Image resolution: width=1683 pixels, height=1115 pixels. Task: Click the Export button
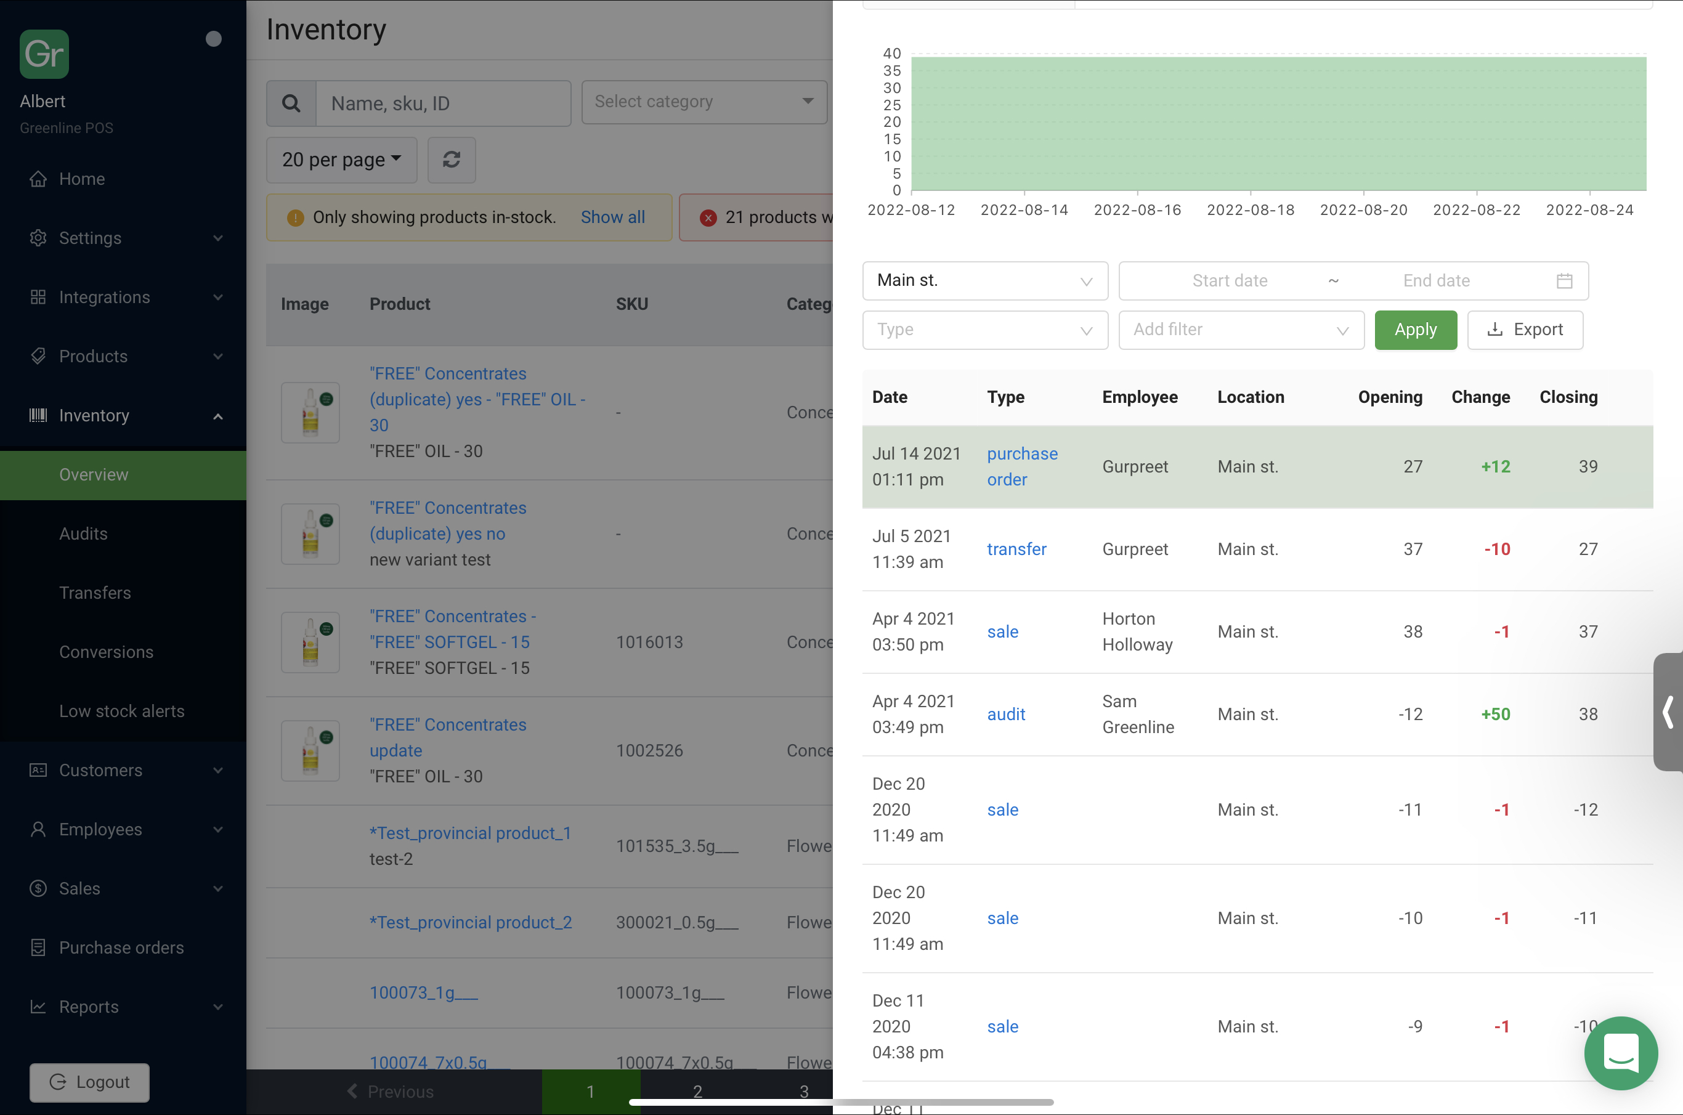pyautogui.click(x=1525, y=329)
